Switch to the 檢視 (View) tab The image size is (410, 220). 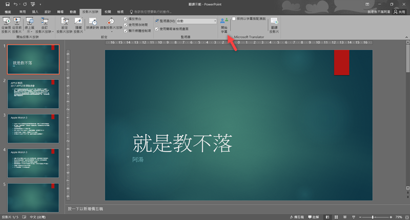[x=120, y=12]
